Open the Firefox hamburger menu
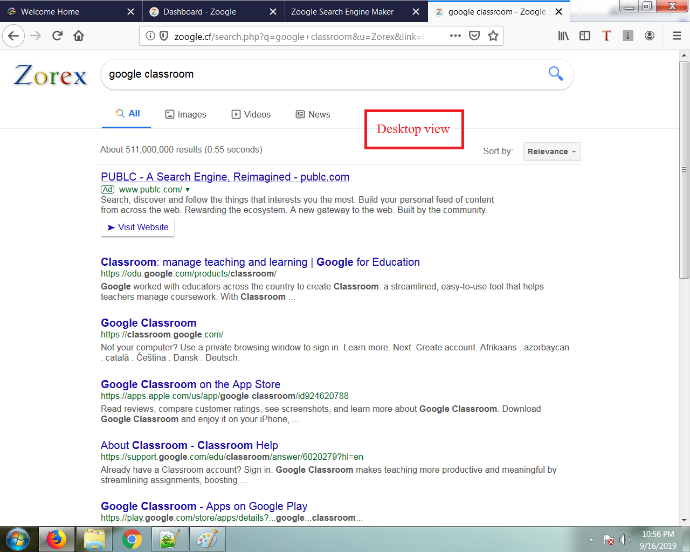Viewport: 690px width, 552px height. tap(677, 36)
